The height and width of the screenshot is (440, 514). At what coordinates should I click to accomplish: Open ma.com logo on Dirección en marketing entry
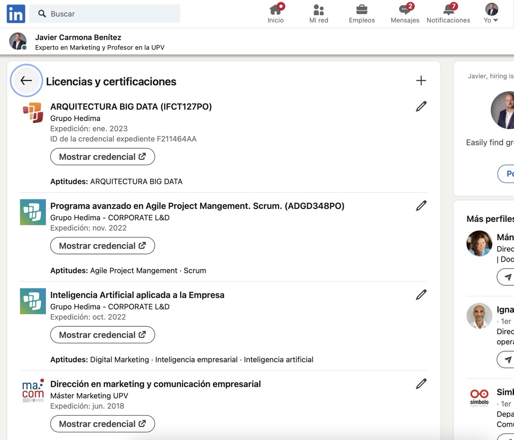(x=33, y=391)
